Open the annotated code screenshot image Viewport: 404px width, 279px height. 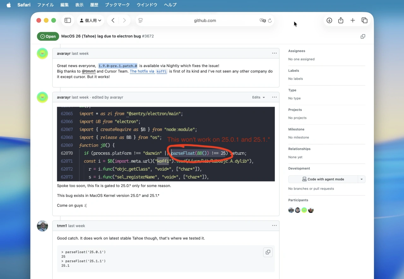coord(166,144)
